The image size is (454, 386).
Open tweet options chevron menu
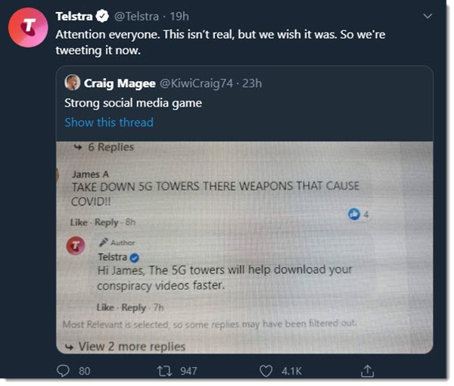coord(427,15)
